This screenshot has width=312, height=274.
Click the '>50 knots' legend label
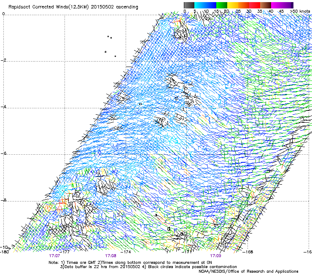pos(300,11)
